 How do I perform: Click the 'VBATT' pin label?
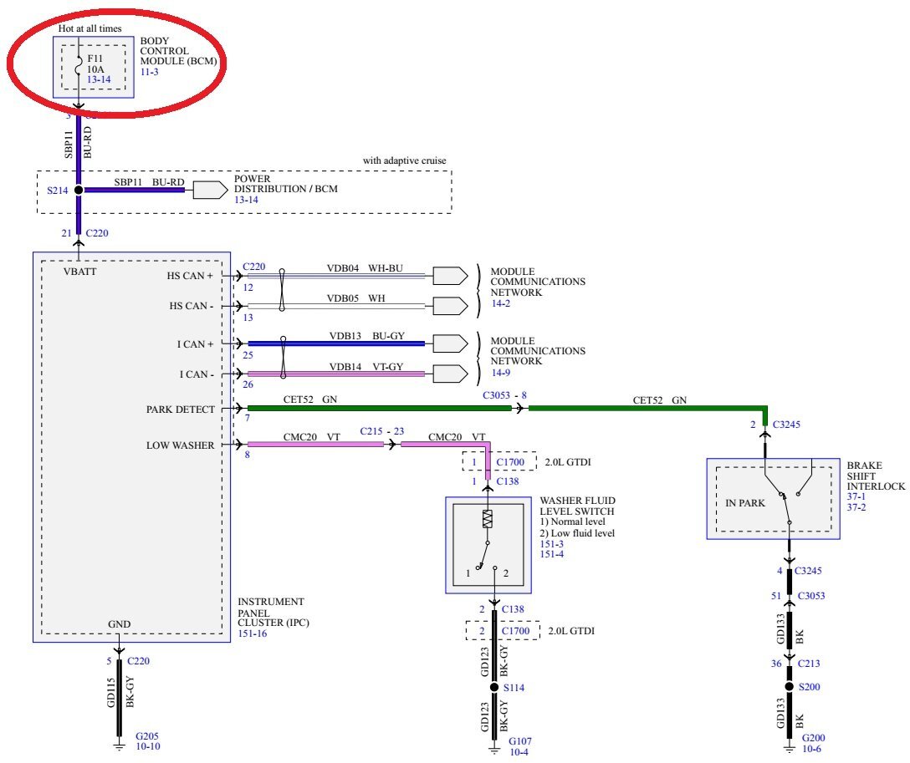point(80,272)
